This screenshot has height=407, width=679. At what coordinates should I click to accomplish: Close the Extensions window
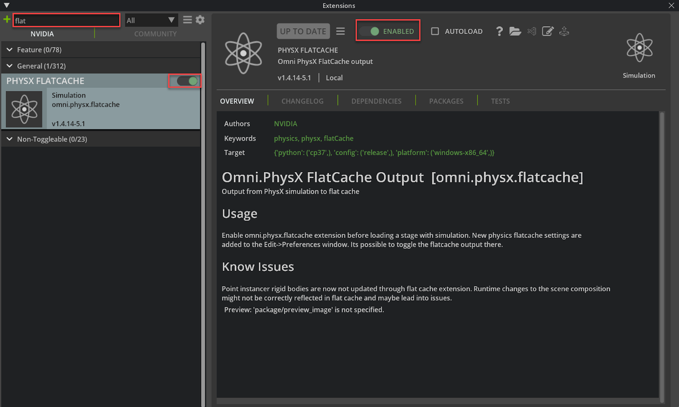pyautogui.click(x=671, y=6)
